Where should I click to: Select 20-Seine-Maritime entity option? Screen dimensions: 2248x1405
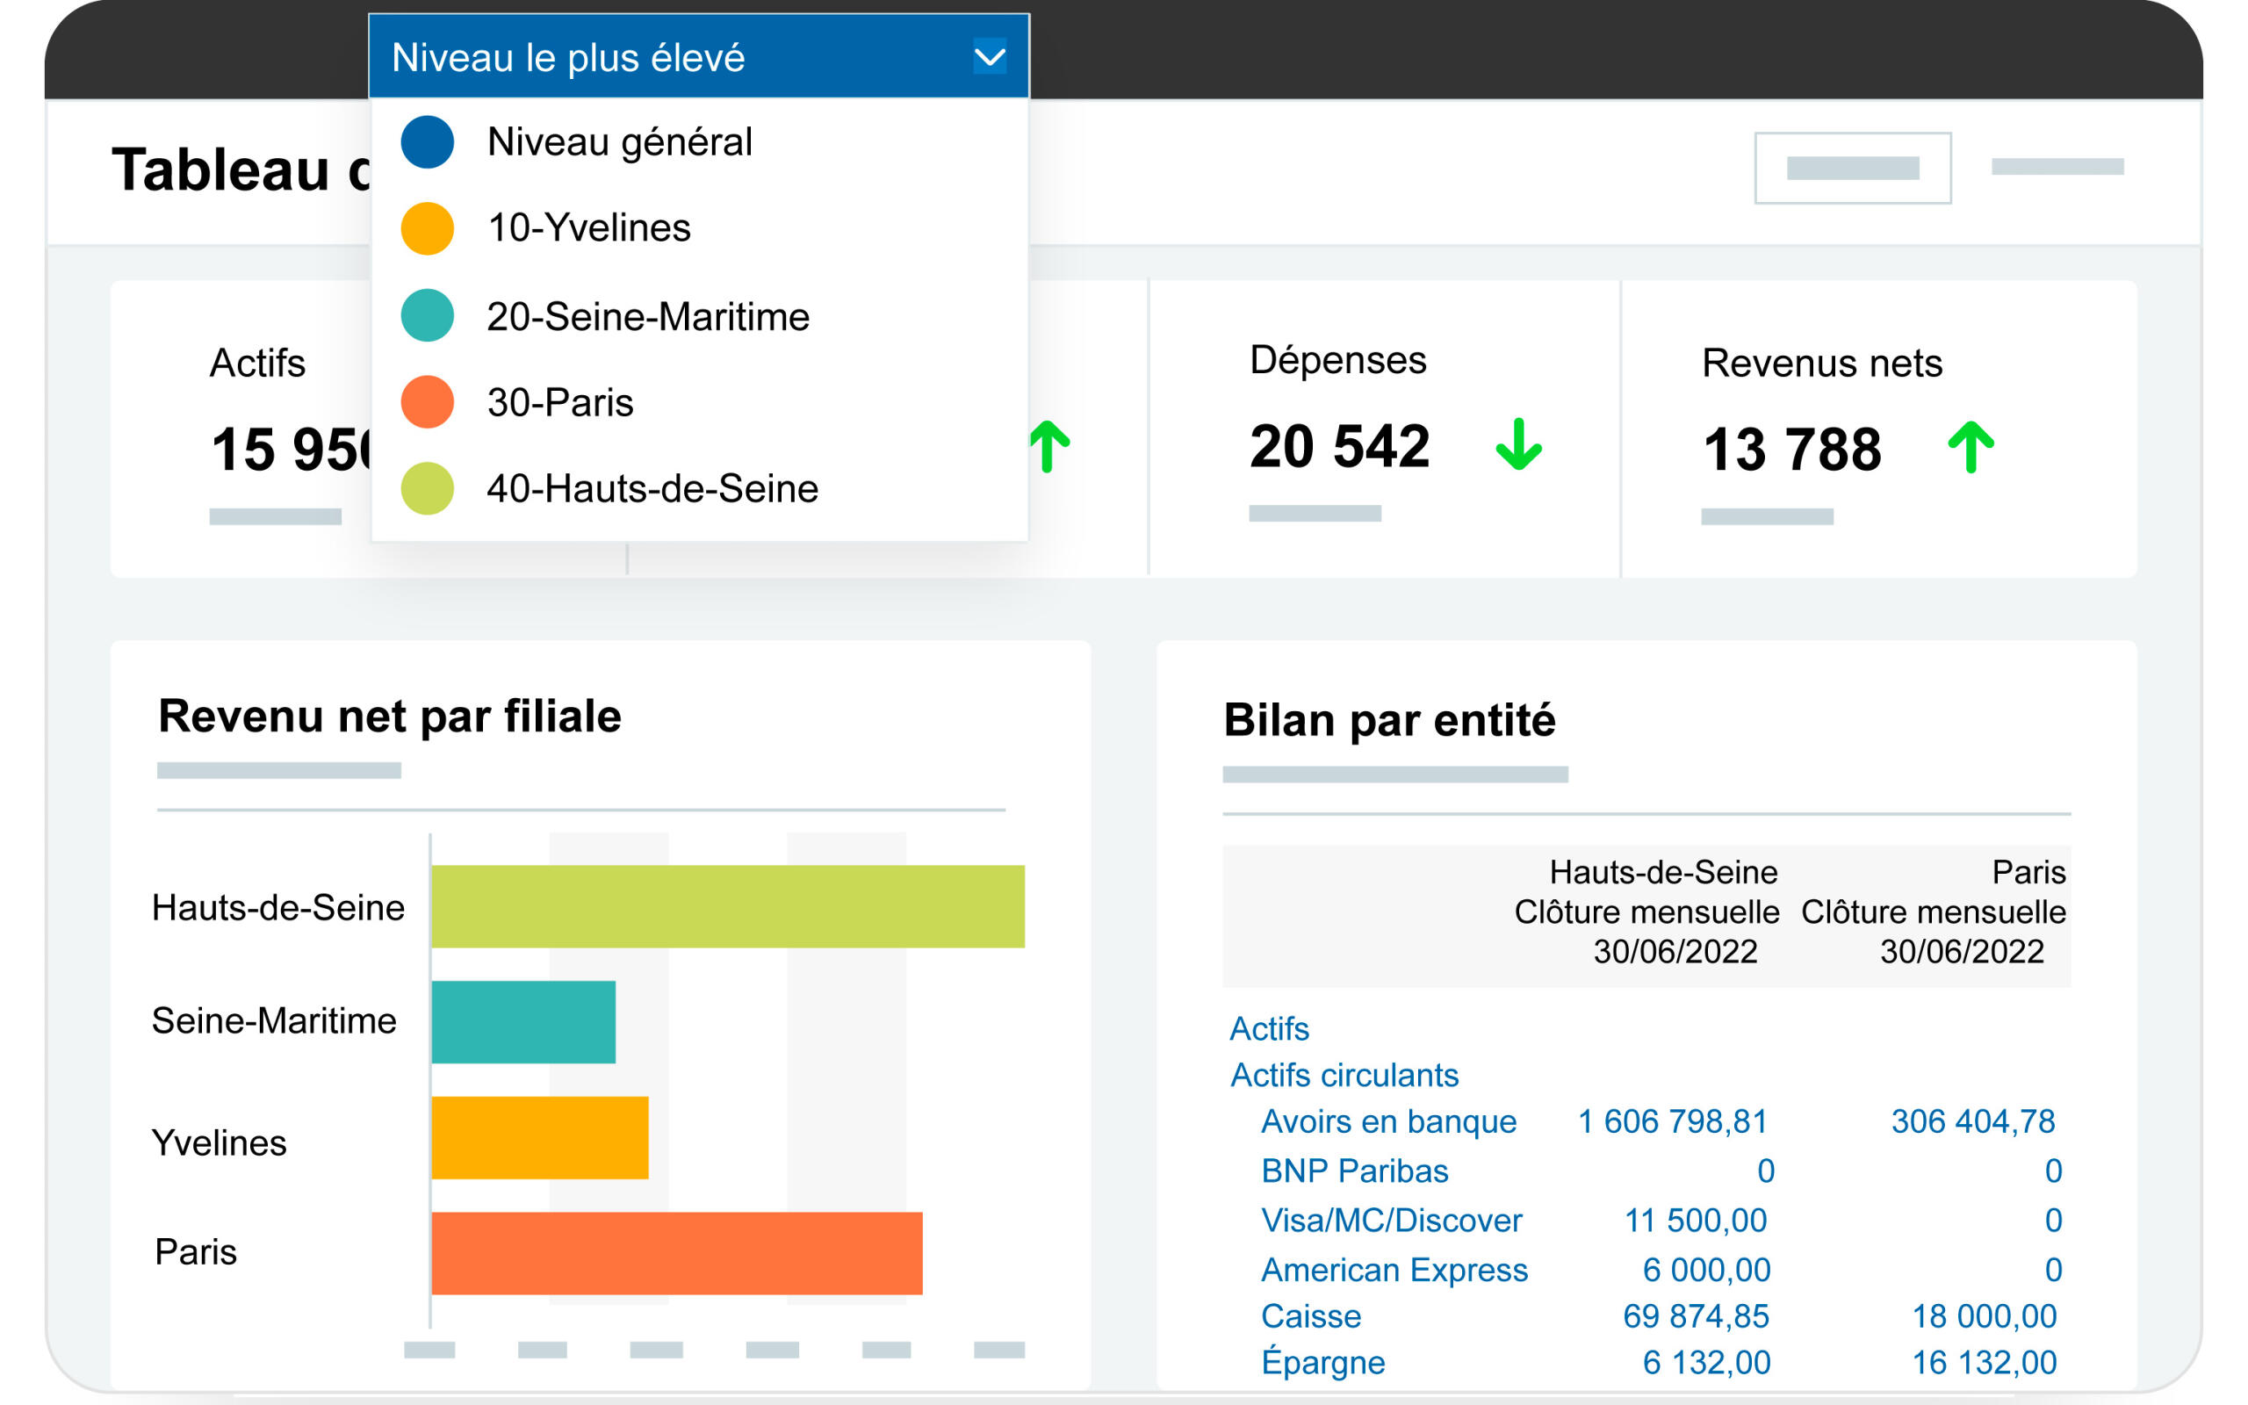(647, 317)
